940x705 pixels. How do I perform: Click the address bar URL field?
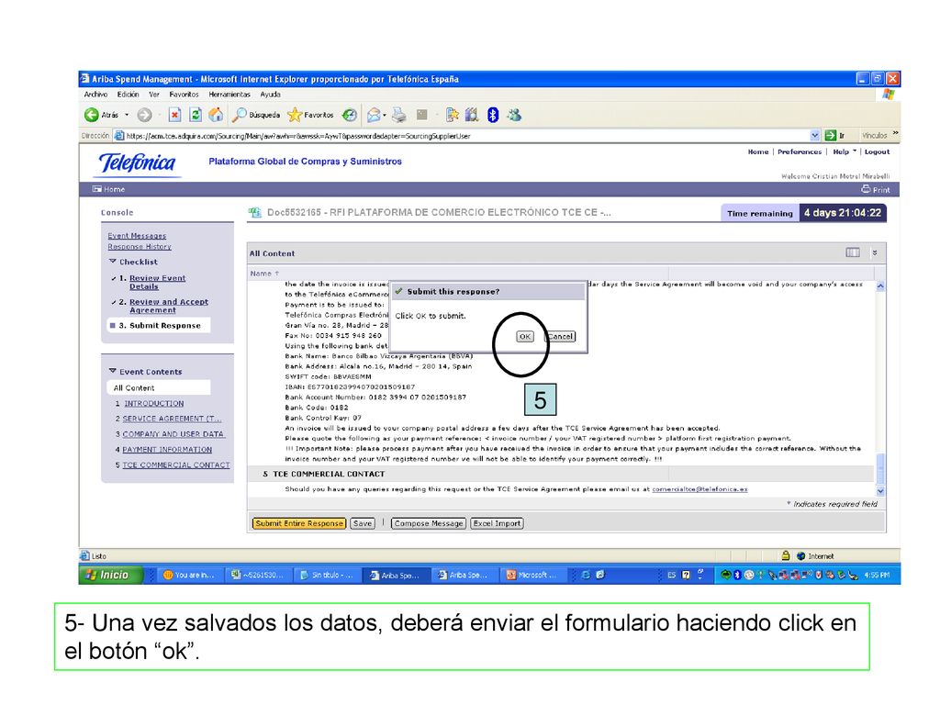coord(462,136)
